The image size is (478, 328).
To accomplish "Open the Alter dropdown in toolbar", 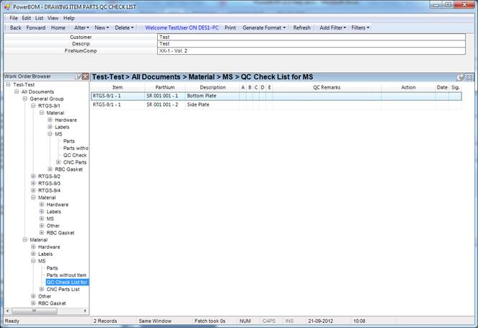I will (81, 27).
